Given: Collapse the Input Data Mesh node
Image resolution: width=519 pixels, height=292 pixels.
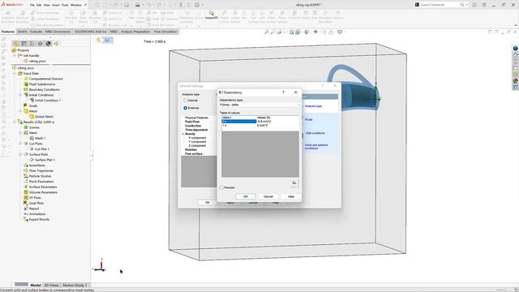Looking at the screenshot, I should pyautogui.click(x=20, y=111).
